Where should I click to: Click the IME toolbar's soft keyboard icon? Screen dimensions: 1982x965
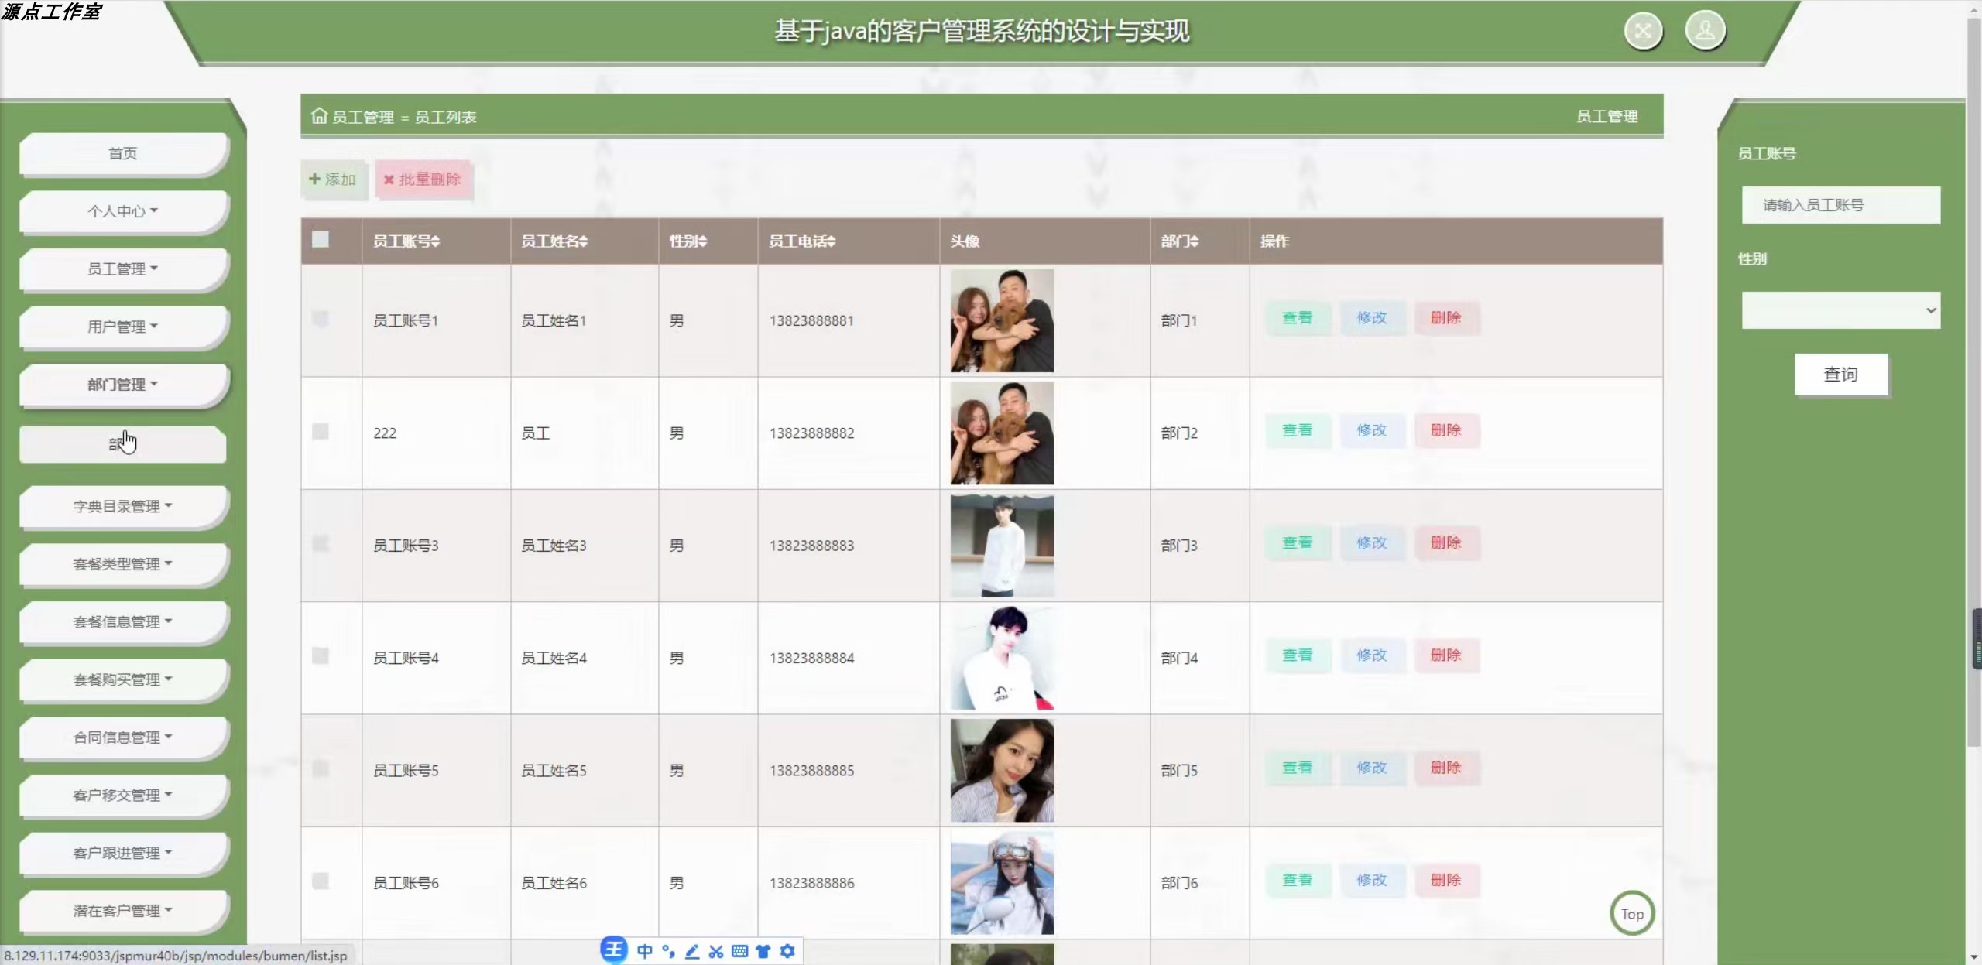tap(739, 951)
